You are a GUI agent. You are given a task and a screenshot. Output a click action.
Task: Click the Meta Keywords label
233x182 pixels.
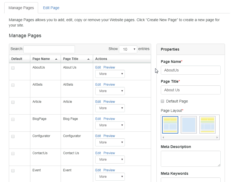click(174, 173)
